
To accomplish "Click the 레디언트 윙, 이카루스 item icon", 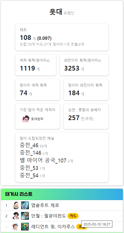I will pyautogui.click(x=25, y=227).
